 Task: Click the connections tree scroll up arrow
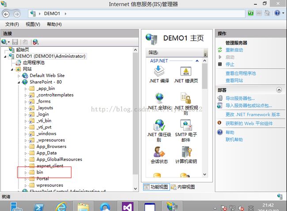(x=135, y=50)
